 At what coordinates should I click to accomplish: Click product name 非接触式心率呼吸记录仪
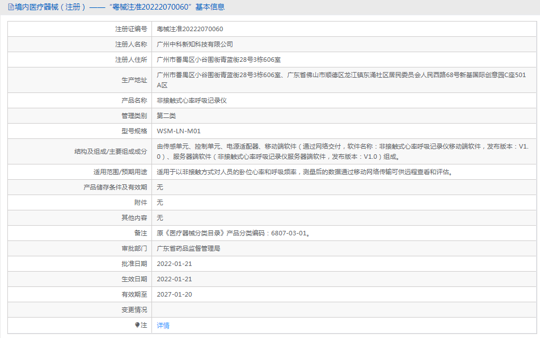192,100
